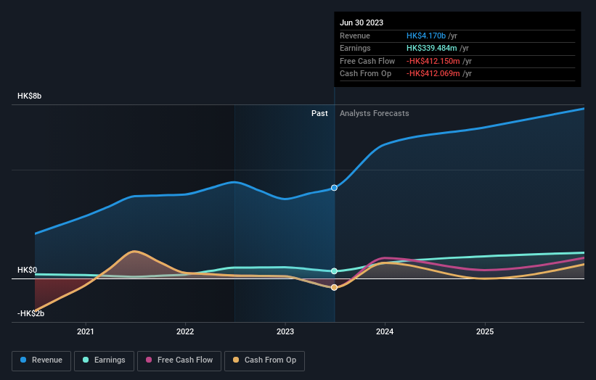Click the 2025 x-axis label

pos(485,332)
